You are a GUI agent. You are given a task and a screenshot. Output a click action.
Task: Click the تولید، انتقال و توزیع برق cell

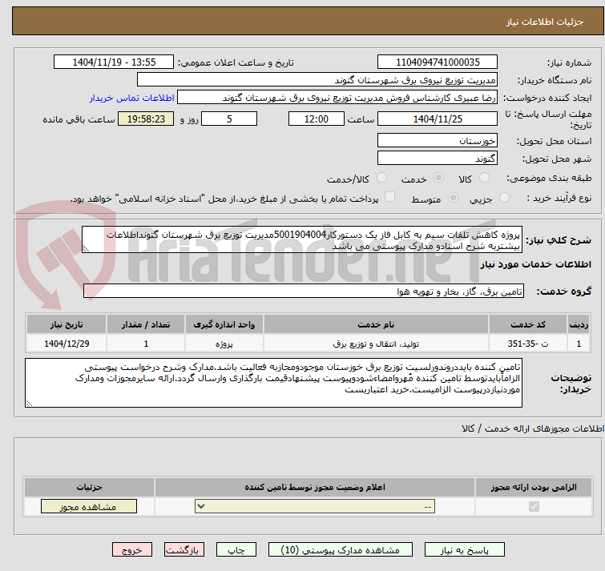(376, 344)
